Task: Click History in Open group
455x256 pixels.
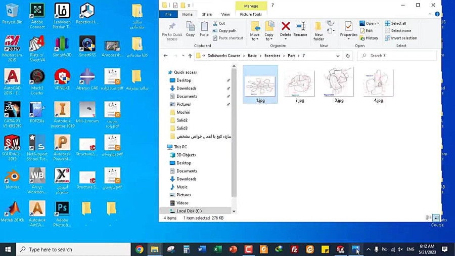Action: (x=369, y=38)
